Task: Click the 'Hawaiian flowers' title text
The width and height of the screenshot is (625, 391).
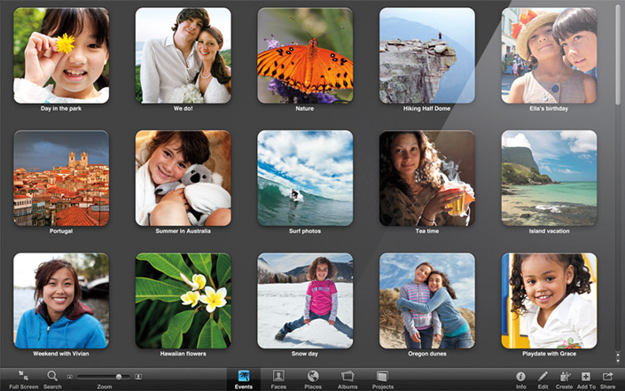Action: coord(183,354)
